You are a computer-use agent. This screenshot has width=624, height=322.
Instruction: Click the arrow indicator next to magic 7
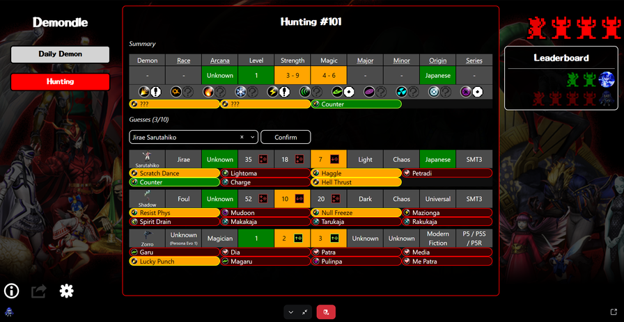pyautogui.click(x=334, y=159)
